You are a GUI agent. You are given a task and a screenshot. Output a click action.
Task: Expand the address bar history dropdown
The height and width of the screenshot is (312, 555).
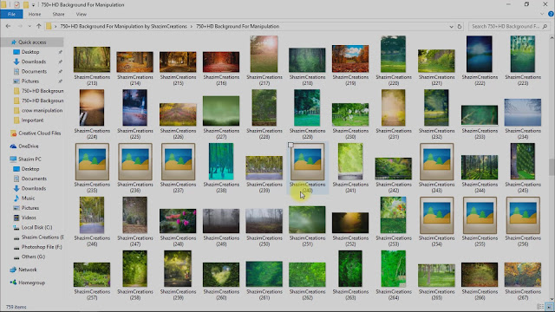click(451, 27)
